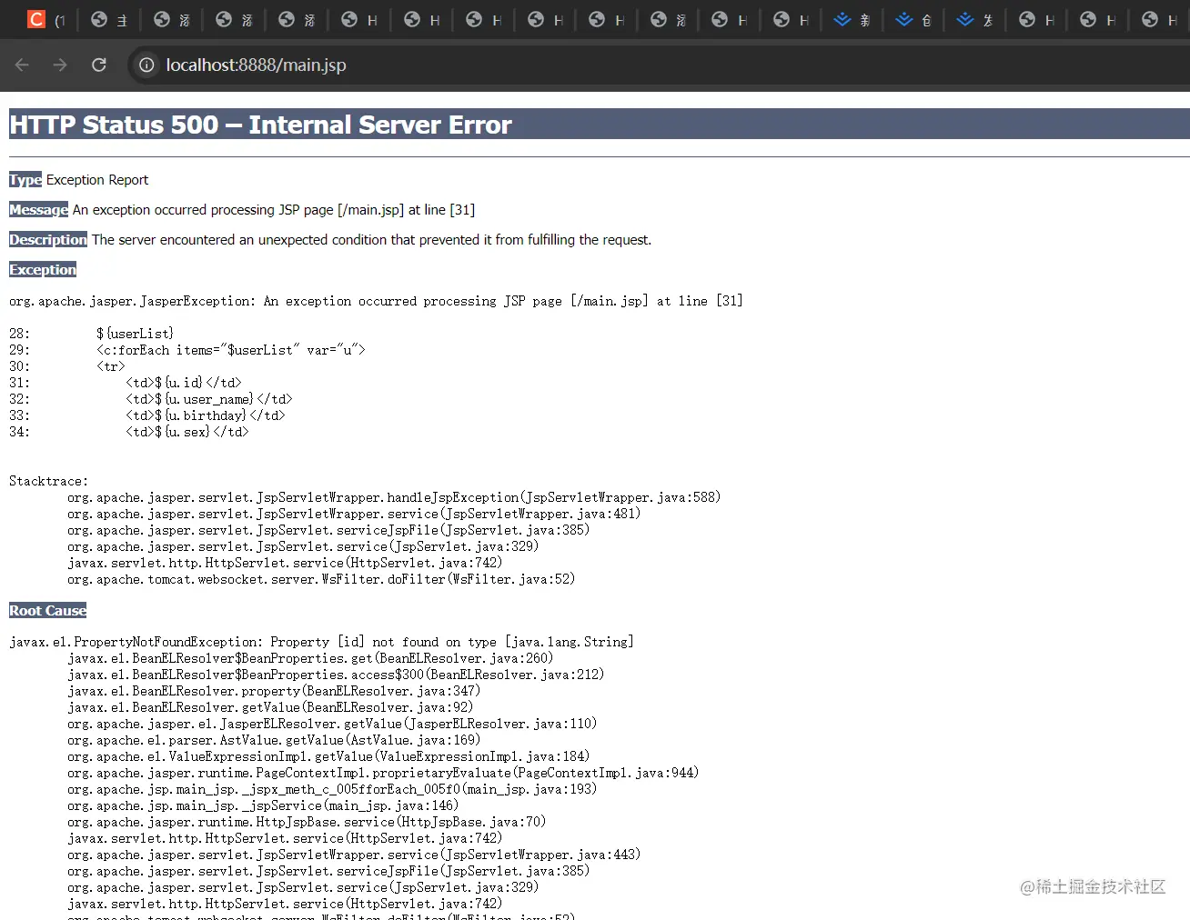1190x920 pixels.
Task: Click the BeanELResolver.getValue java:92 line
Action: pos(270,707)
